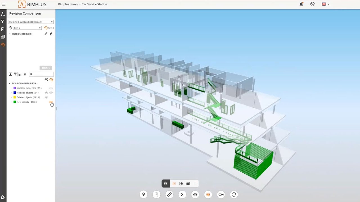Open the Rev. 1 revision dropdown
Viewport: 360px width, 202px height.
click(x=27, y=28)
